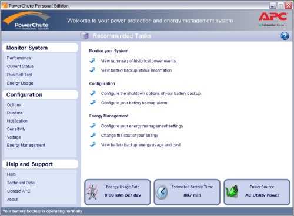Screen dimensions: 294x216
Task: Click the Energy Usage Rate panel value
Action: tap(123, 195)
